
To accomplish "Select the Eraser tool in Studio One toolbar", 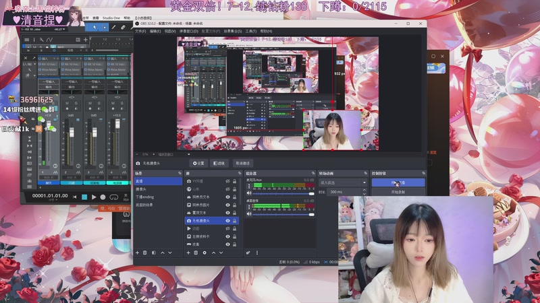I will [123, 28].
